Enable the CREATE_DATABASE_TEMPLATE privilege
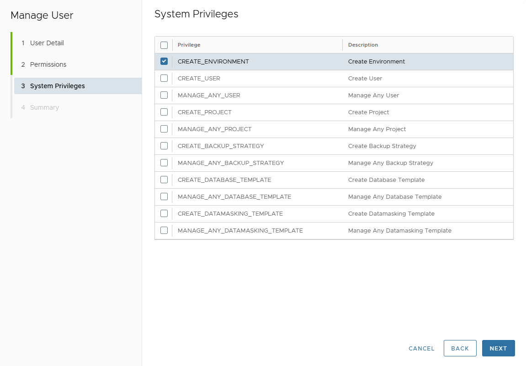 click(164, 180)
